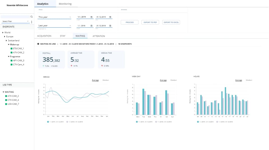
Task: Open the This year period dropdown
Action: 55,17
